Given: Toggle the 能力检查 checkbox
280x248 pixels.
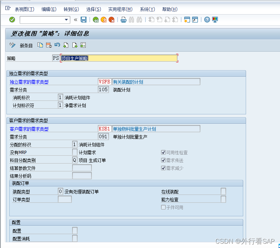Looking at the screenshot, I should pos(223,199).
